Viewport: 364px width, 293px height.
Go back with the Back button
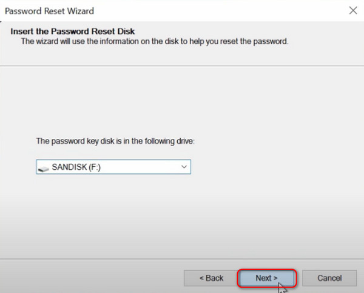click(211, 278)
